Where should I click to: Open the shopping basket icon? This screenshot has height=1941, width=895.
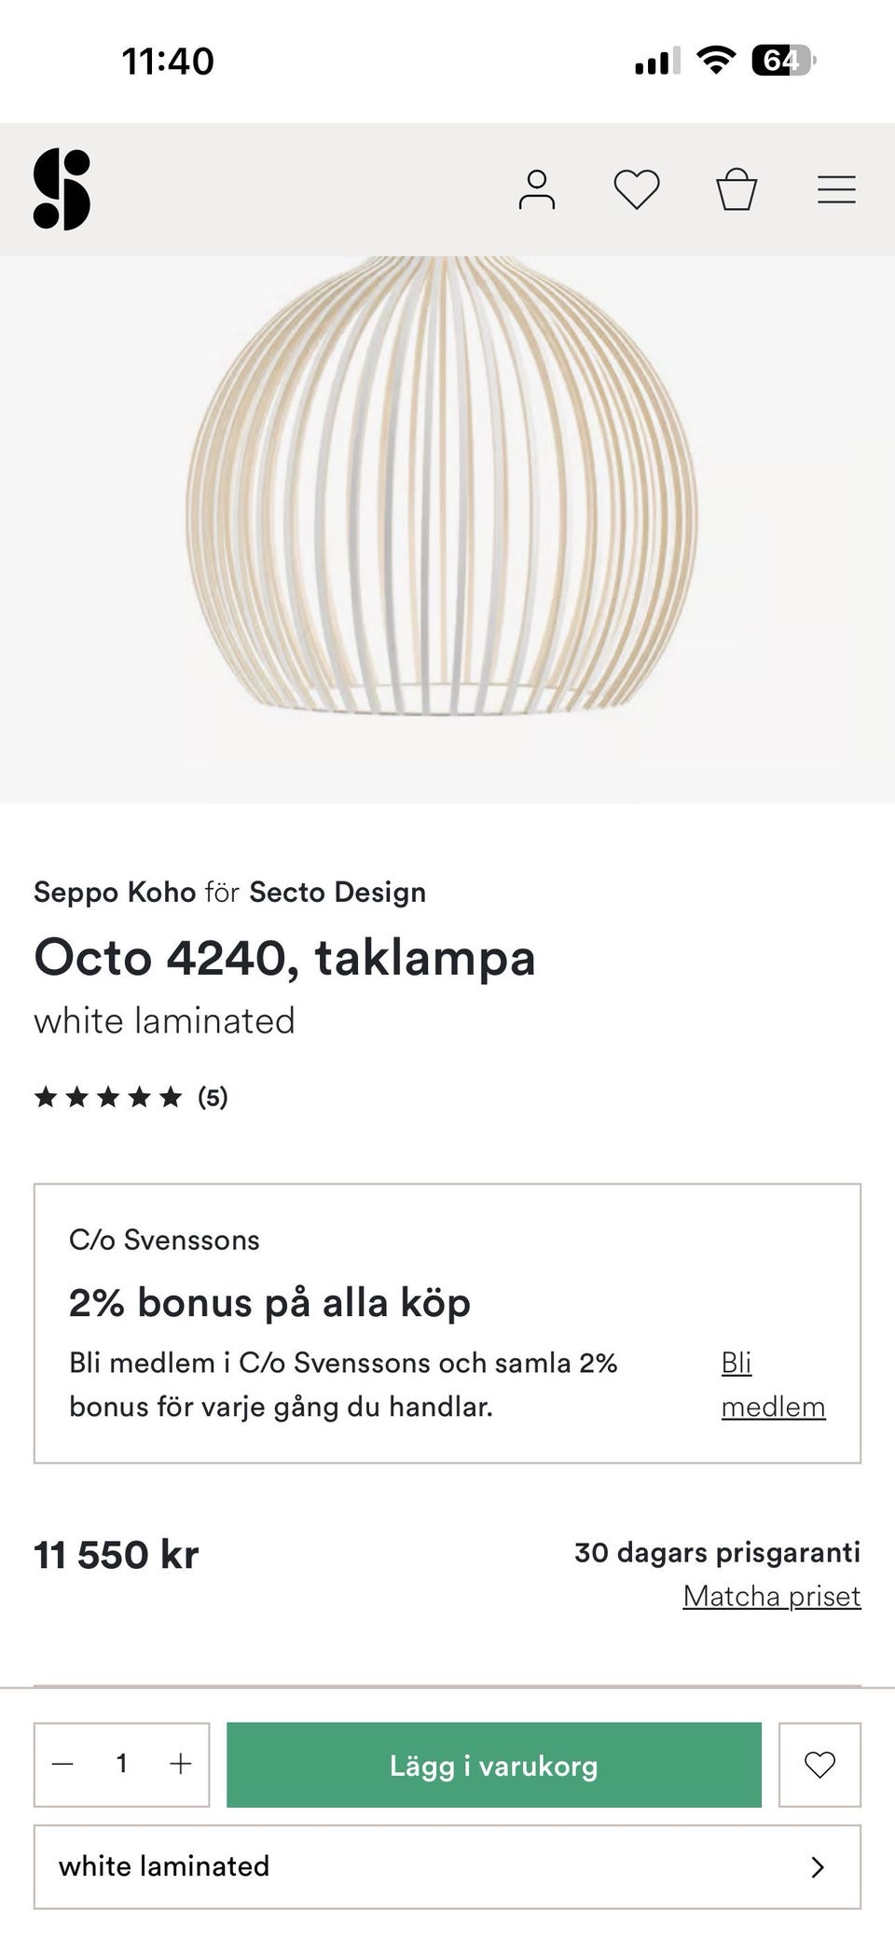coord(737,189)
